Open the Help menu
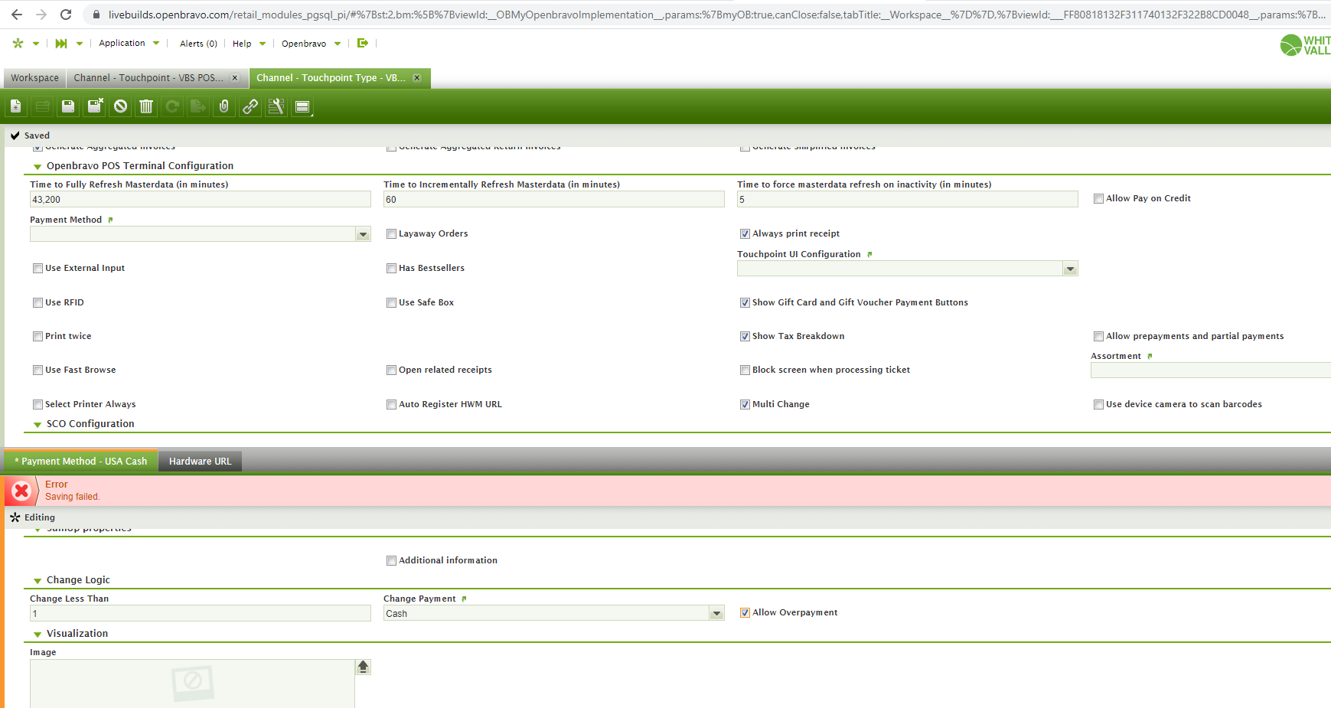 (249, 44)
